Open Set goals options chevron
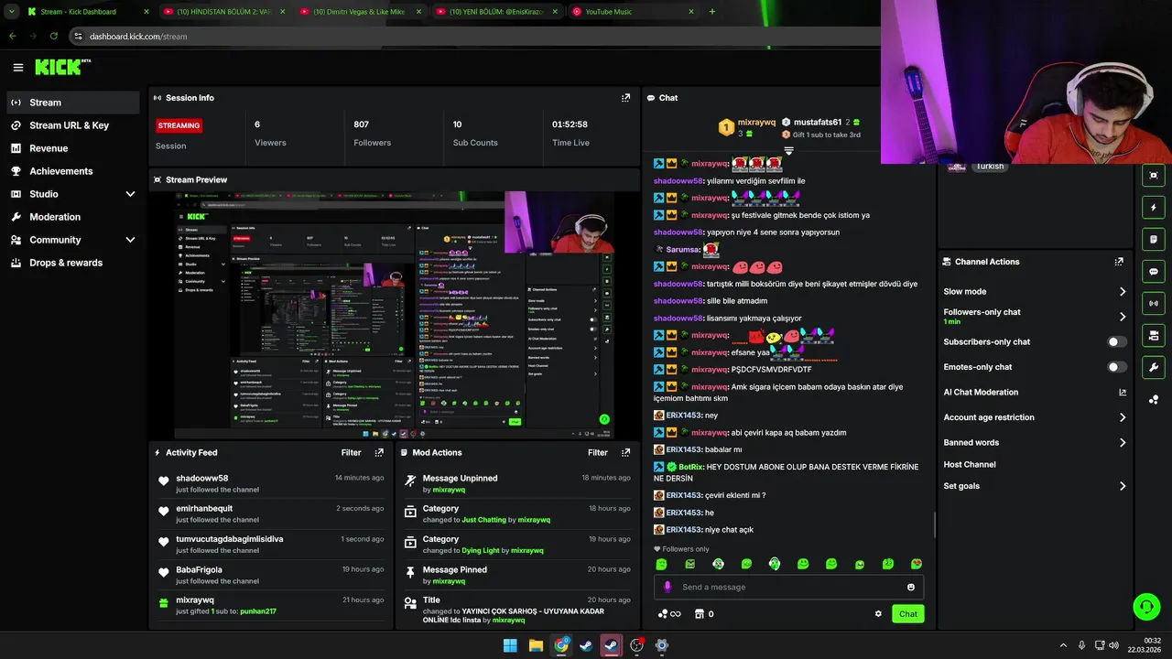Screen dimensions: 1172x659 (1123, 486)
